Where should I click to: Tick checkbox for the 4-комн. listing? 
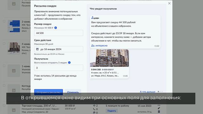pos(4,44)
